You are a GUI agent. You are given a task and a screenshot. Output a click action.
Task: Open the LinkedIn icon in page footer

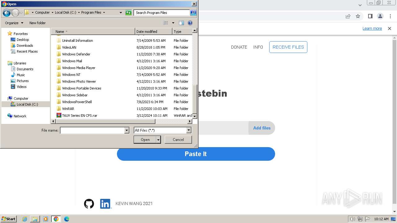(x=106, y=203)
